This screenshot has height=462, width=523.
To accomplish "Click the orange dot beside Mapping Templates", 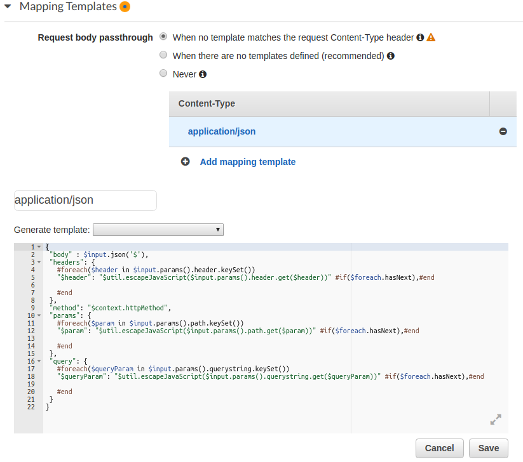I will point(125,7).
